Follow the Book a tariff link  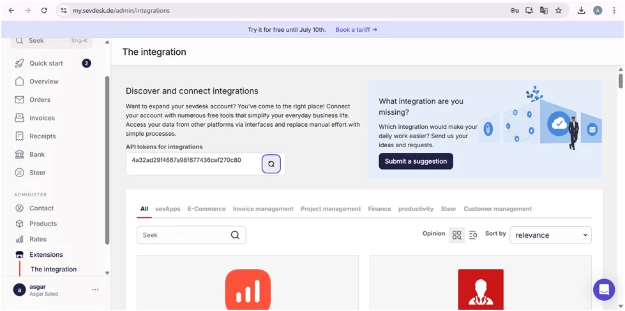tap(356, 30)
